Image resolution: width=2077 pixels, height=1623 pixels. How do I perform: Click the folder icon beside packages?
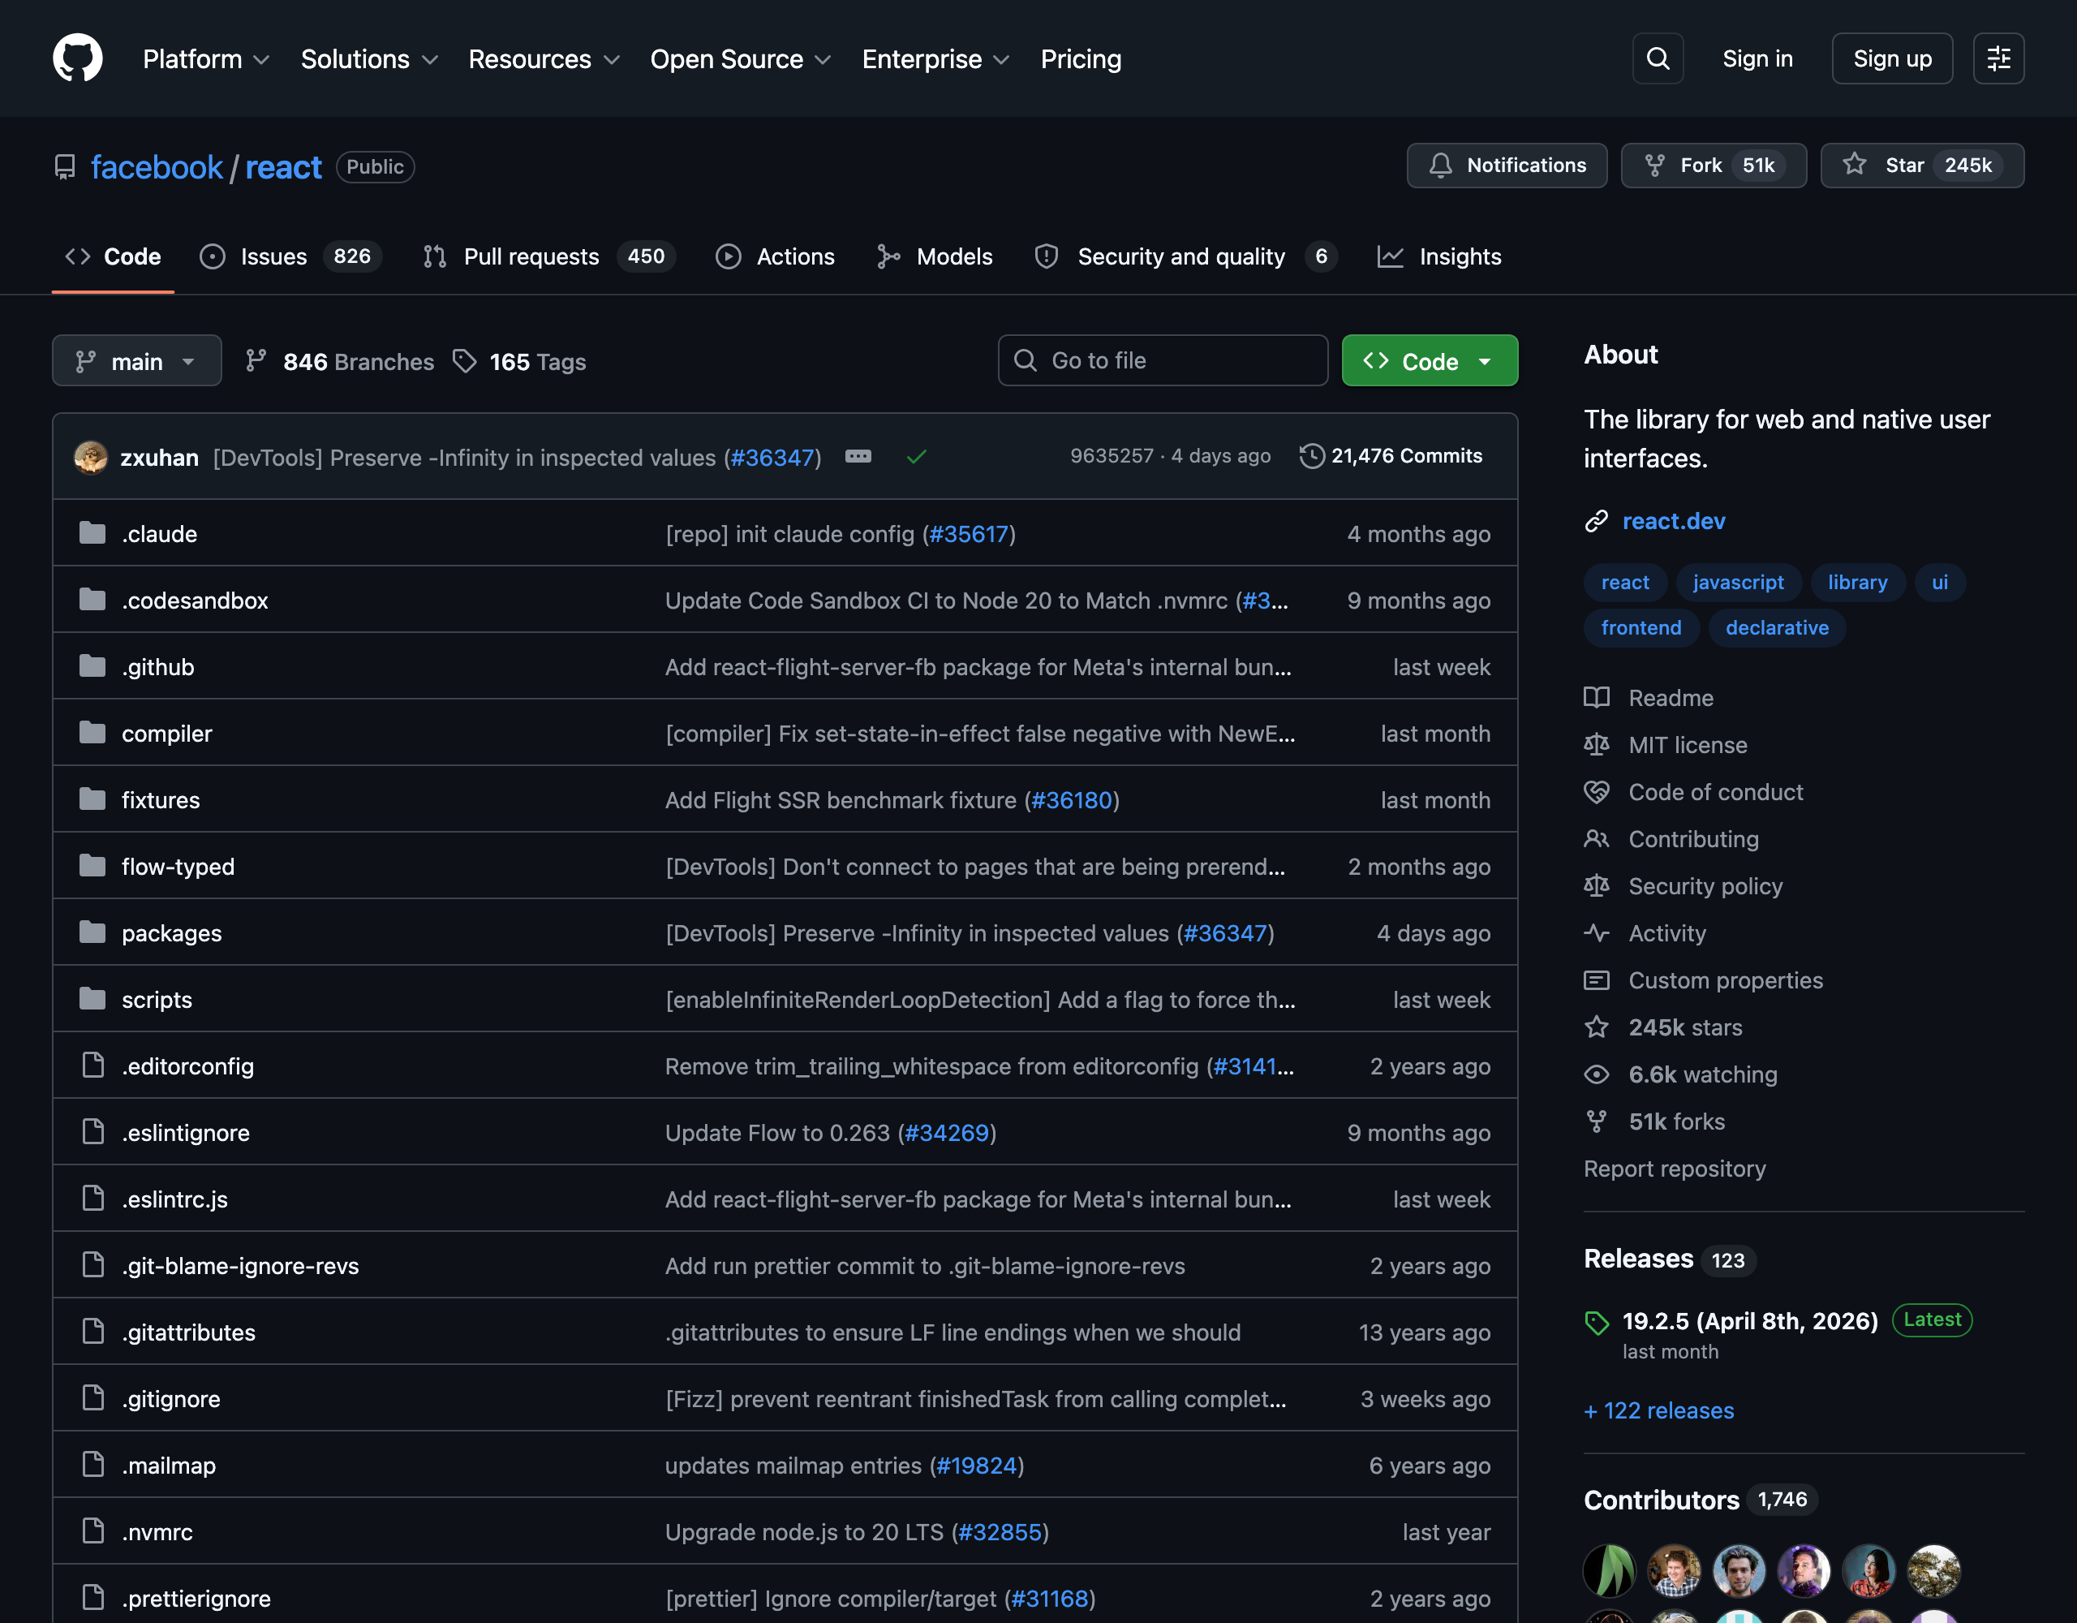coord(92,932)
